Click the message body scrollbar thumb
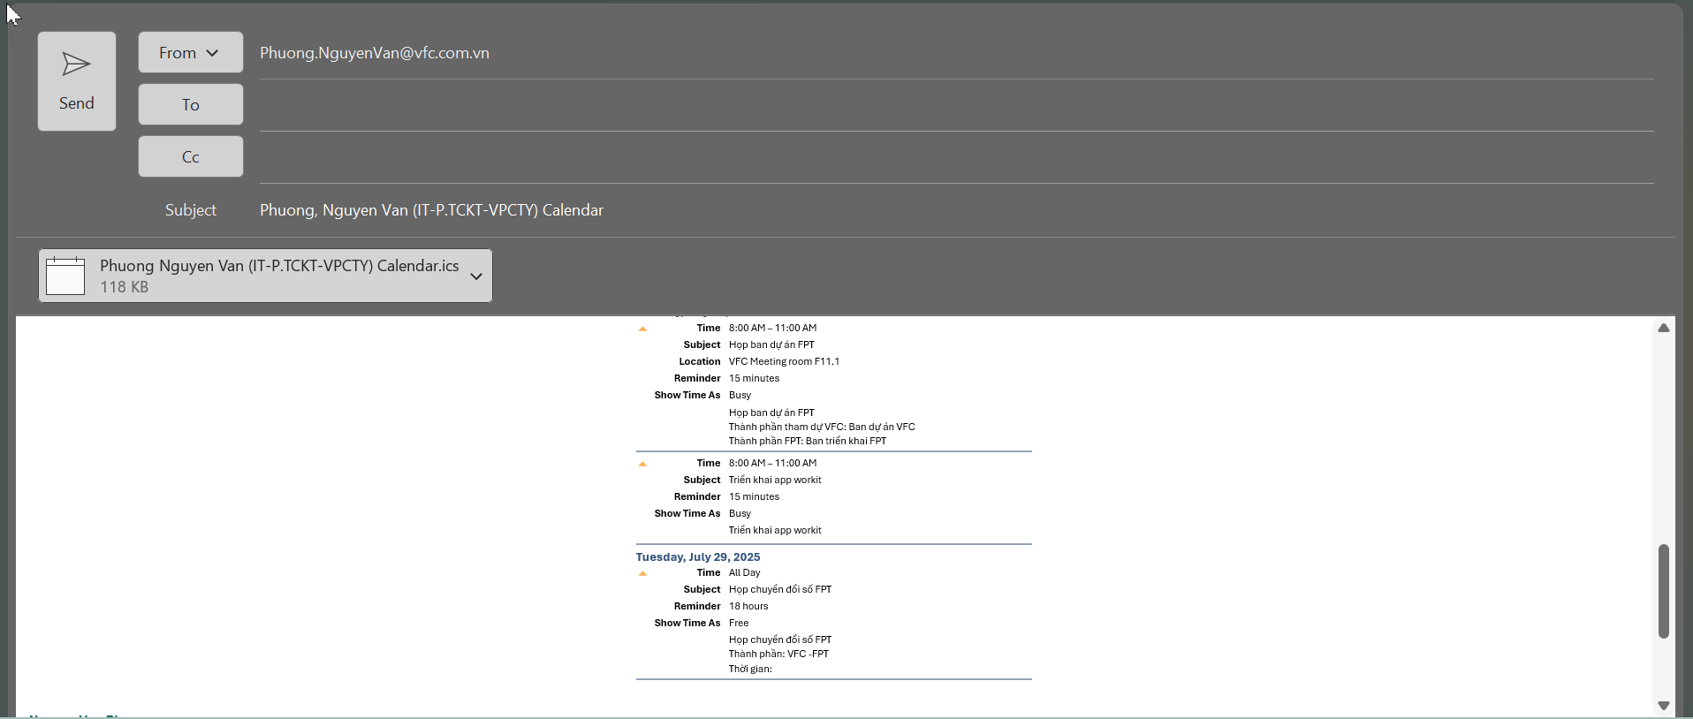Screen dimensions: 1693x719 point(1664,591)
